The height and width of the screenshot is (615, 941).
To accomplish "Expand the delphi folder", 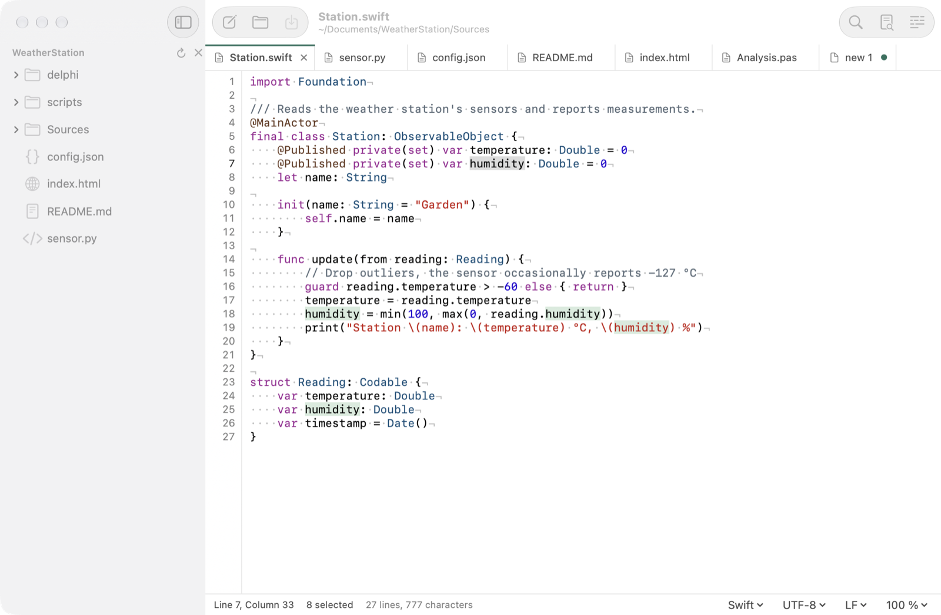I will coord(16,75).
